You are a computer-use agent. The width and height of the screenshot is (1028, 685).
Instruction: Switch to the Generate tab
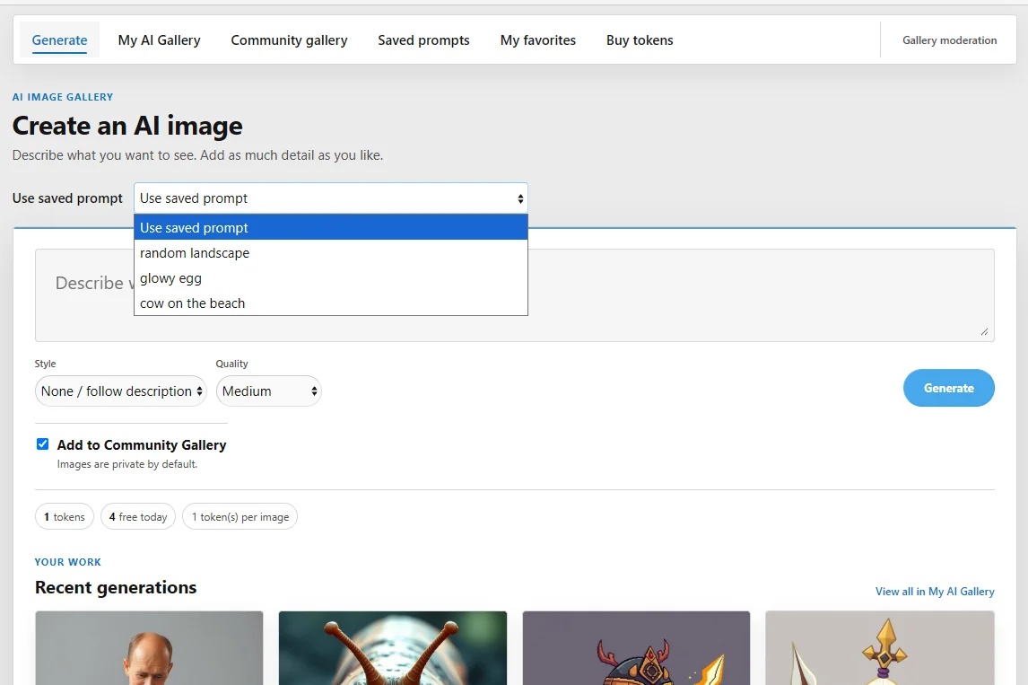[x=60, y=40]
